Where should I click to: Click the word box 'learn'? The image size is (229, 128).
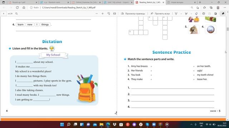[x=20, y=25]
